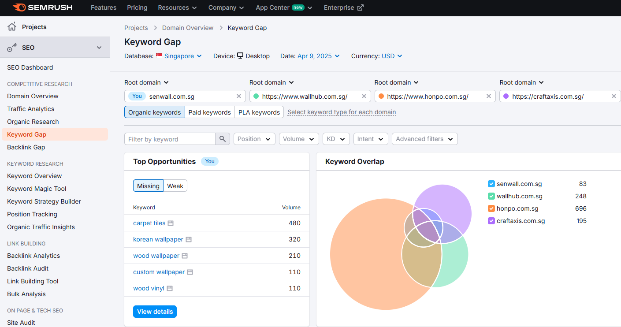Click Select keyword type for each domain
This screenshot has width=621, height=327.
[x=342, y=112]
